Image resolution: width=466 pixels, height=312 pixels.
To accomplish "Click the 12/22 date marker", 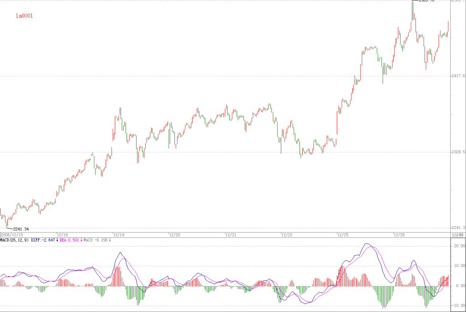I will coord(287,235).
